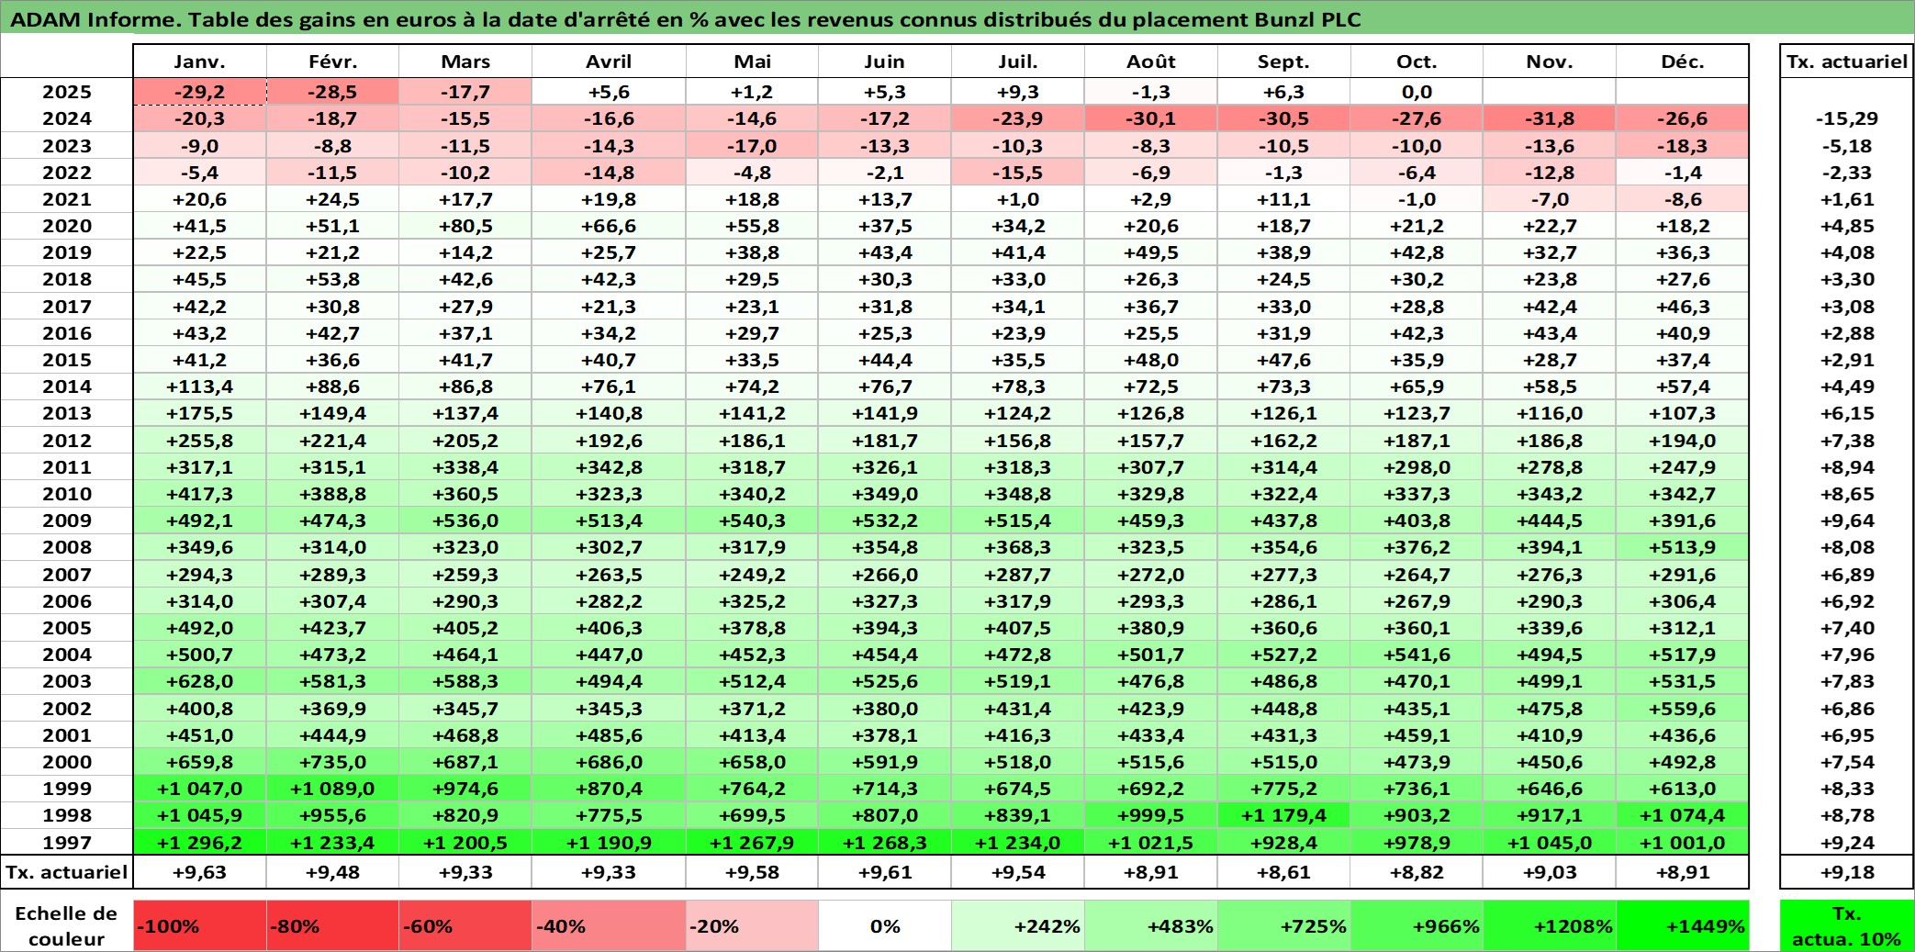
Task: Select the Avril column header
Action: pos(609,62)
